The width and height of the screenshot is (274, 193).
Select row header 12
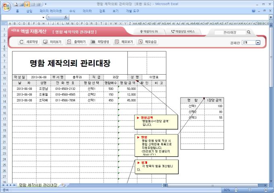4,90
